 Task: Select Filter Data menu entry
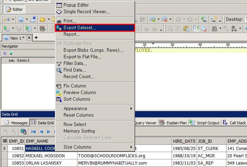pyautogui.click(x=75, y=64)
